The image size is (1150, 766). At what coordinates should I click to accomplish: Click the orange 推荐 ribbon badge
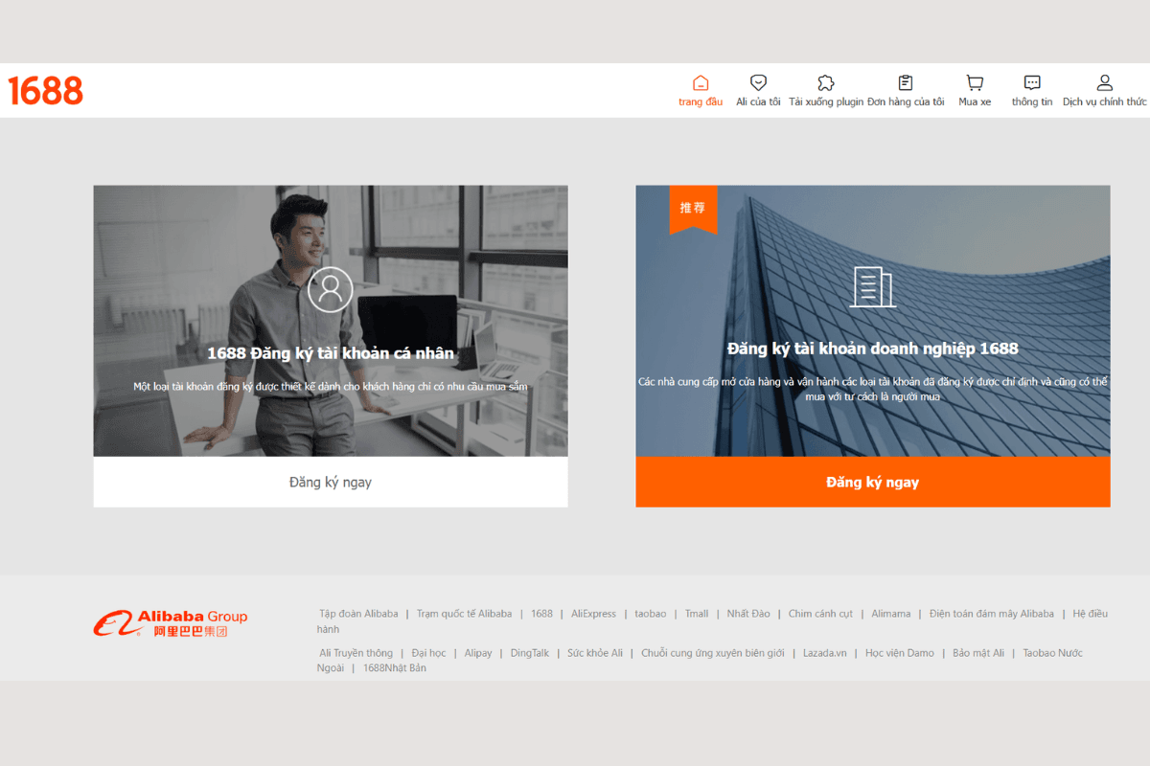pos(693,208)
